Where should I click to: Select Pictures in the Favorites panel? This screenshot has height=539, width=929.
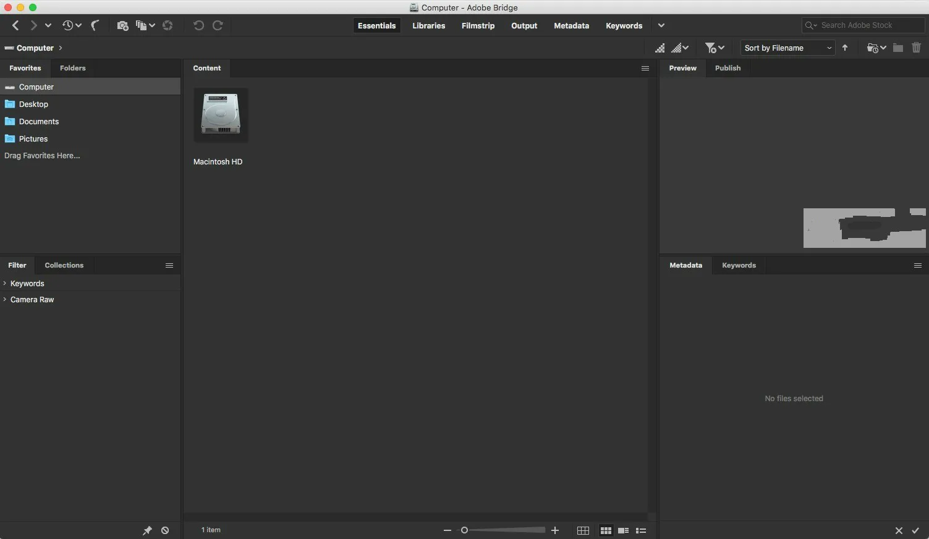pyautogui.click(x=33, y=138)
